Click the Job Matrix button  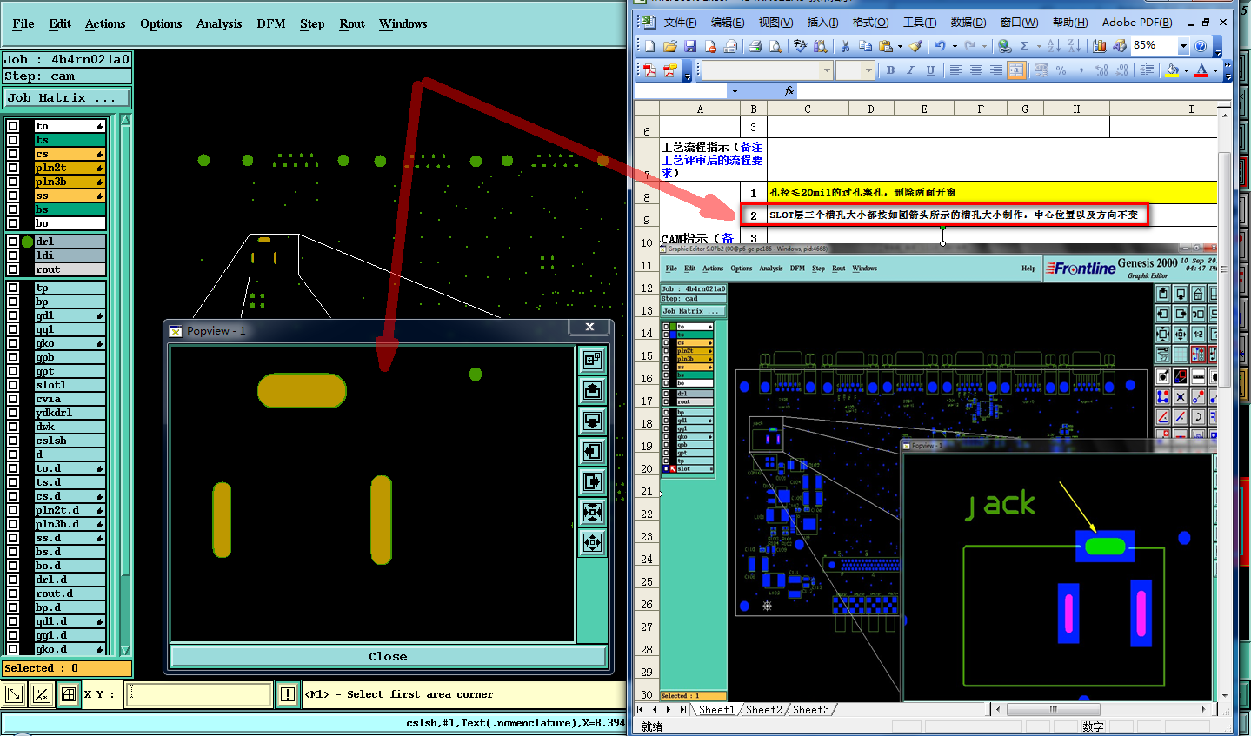pyautogui.click(x=67, y=98)
